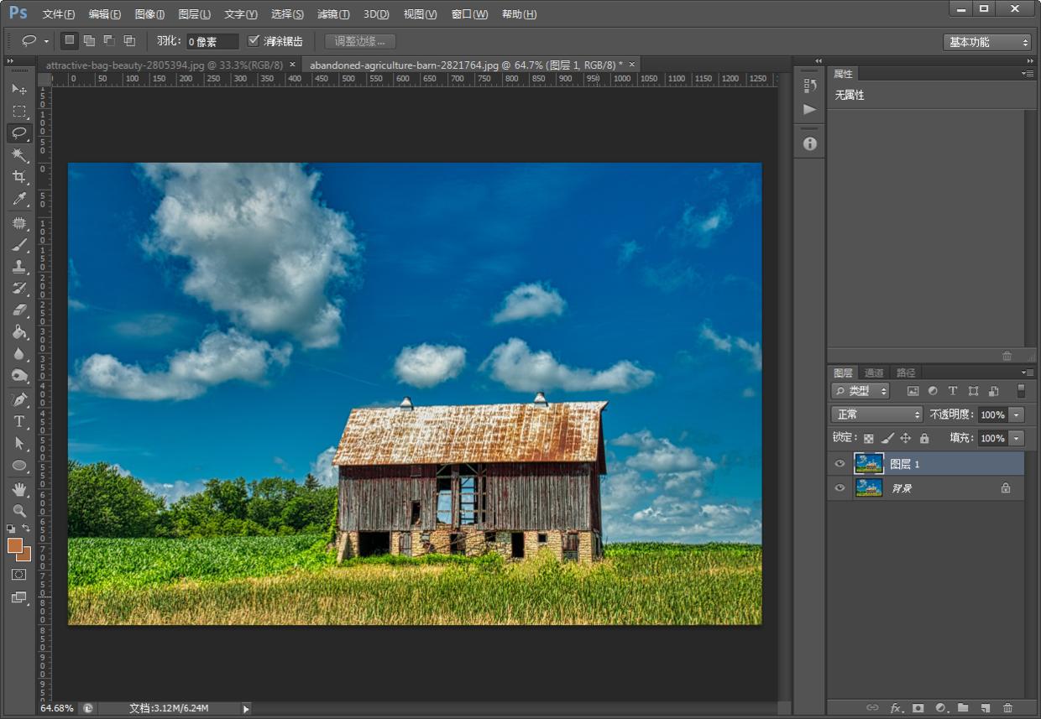Click the delete layer trash icon
The width and height of the screenshot is (1041, 719).
click(1007, 708)
